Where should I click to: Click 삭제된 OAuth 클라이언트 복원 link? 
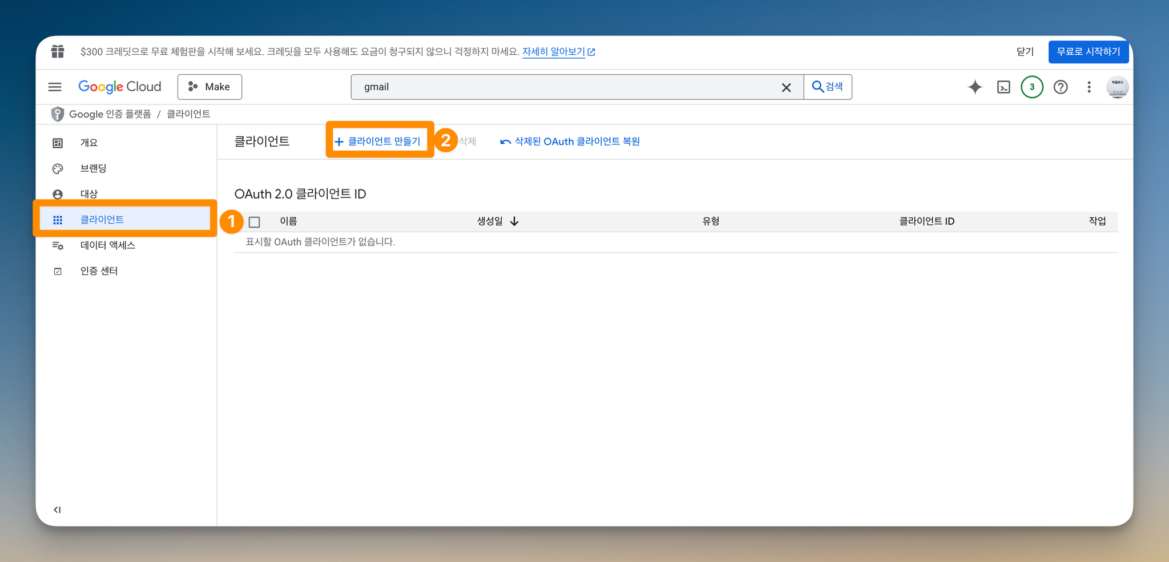click(570, 141)
